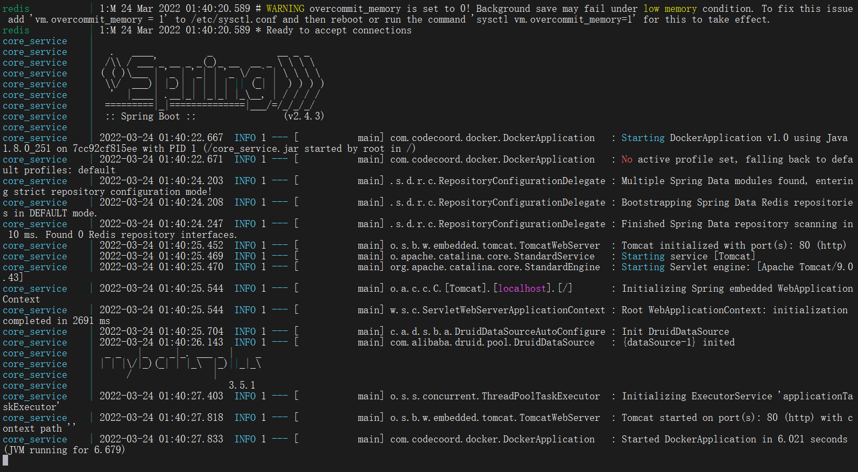This screenshot has width=858, height=472.
Task: Click the ':: Spring Boot ::' banner label
Action: coord(150,116)
